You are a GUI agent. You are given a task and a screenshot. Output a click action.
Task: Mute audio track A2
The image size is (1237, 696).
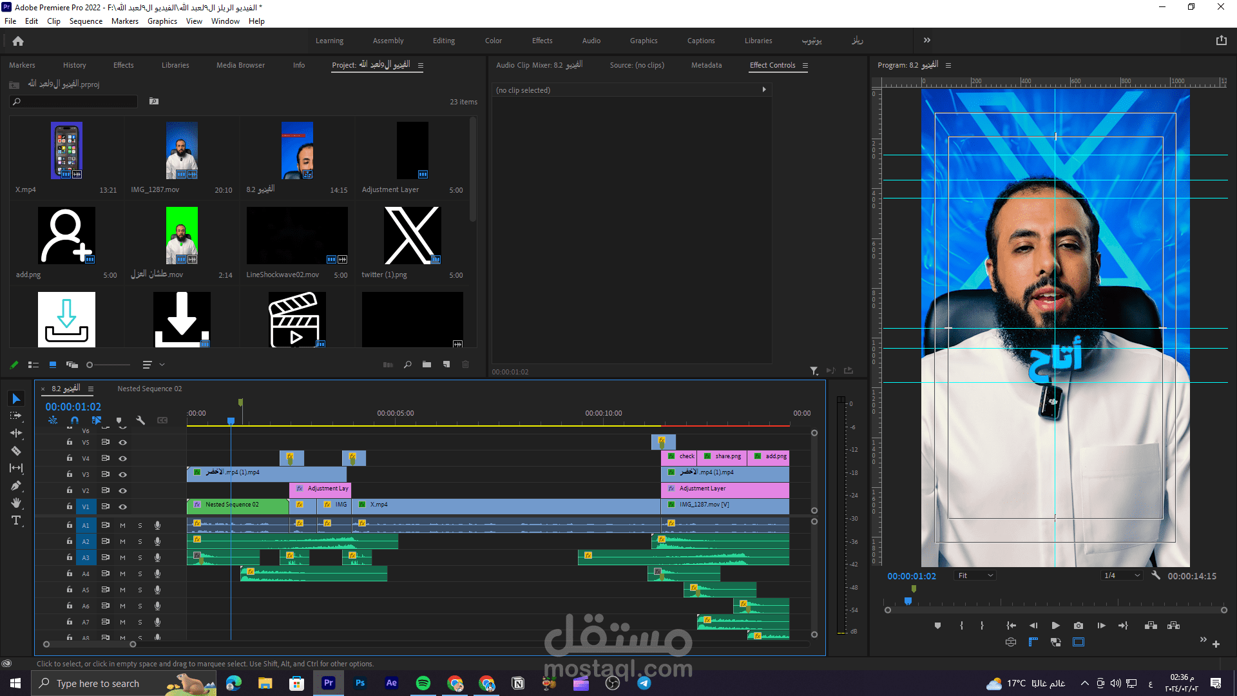point(122,542)
